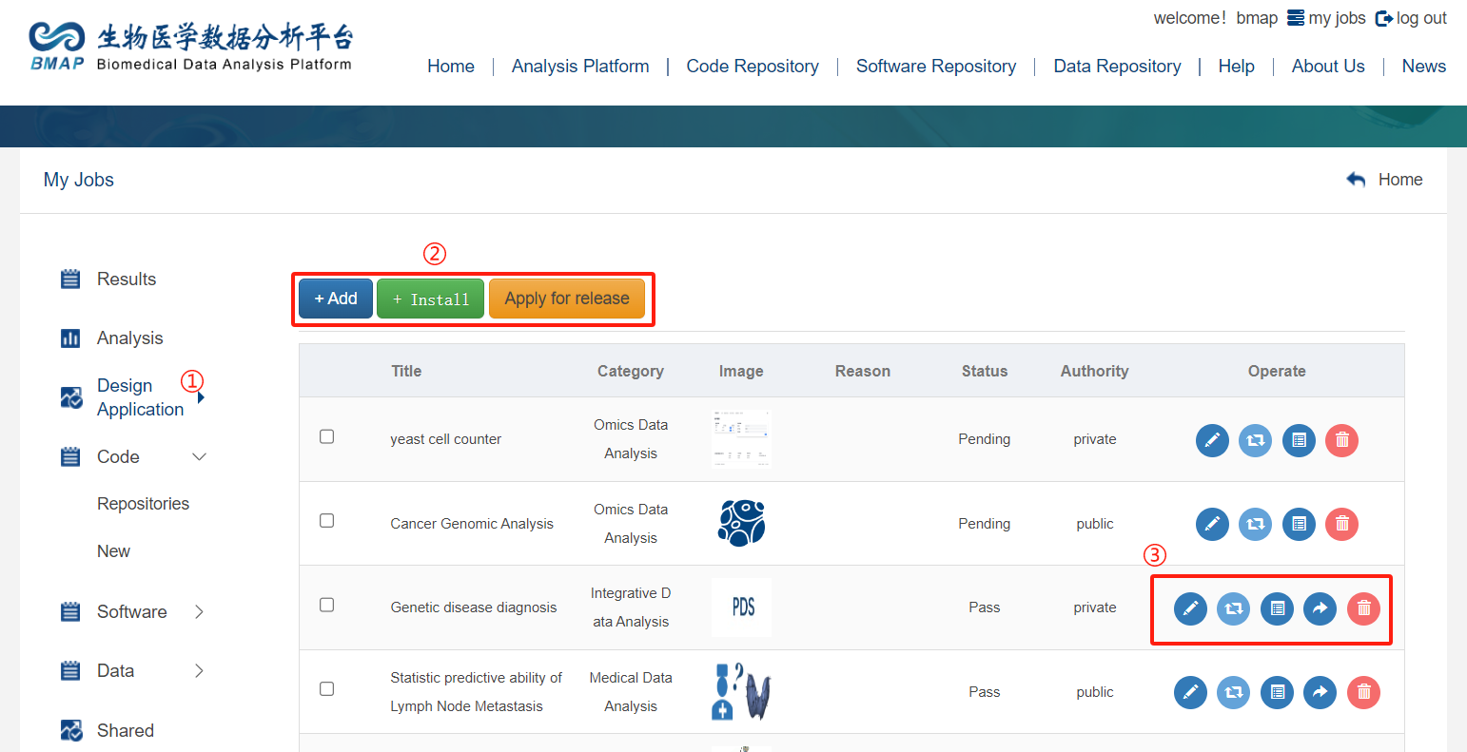Open details list icon for Cancer Genomic Analysis
The width and height of the screenshot is (1467, 752).
pyautogui.click(x=1299, y=524)
